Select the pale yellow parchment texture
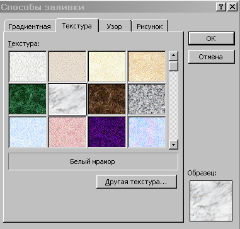This screenshot has height=229, width=240. coord(107,66)
